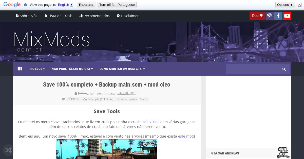Image resolution: width=304 pixels, height=159 pixels.
Task: Click the GTA San Andreas logo icon
Action: (283, 152)
